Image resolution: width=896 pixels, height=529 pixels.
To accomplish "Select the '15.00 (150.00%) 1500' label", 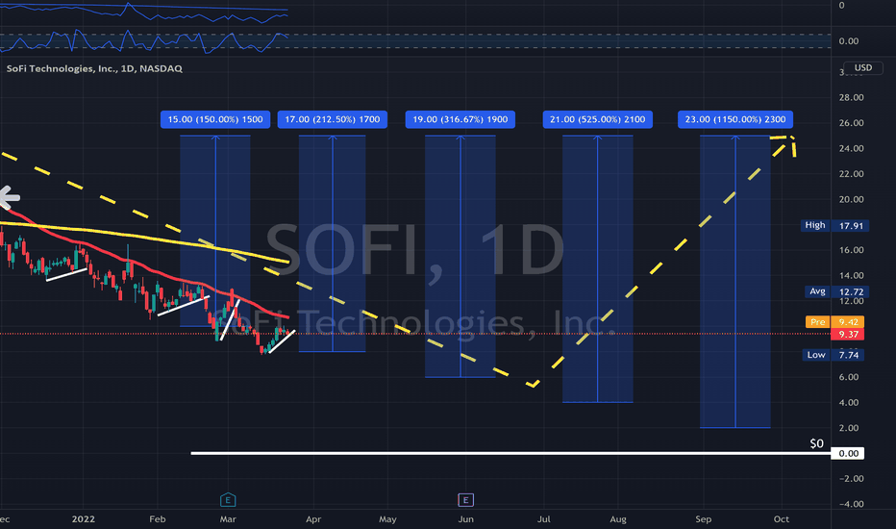I will 215,119.
